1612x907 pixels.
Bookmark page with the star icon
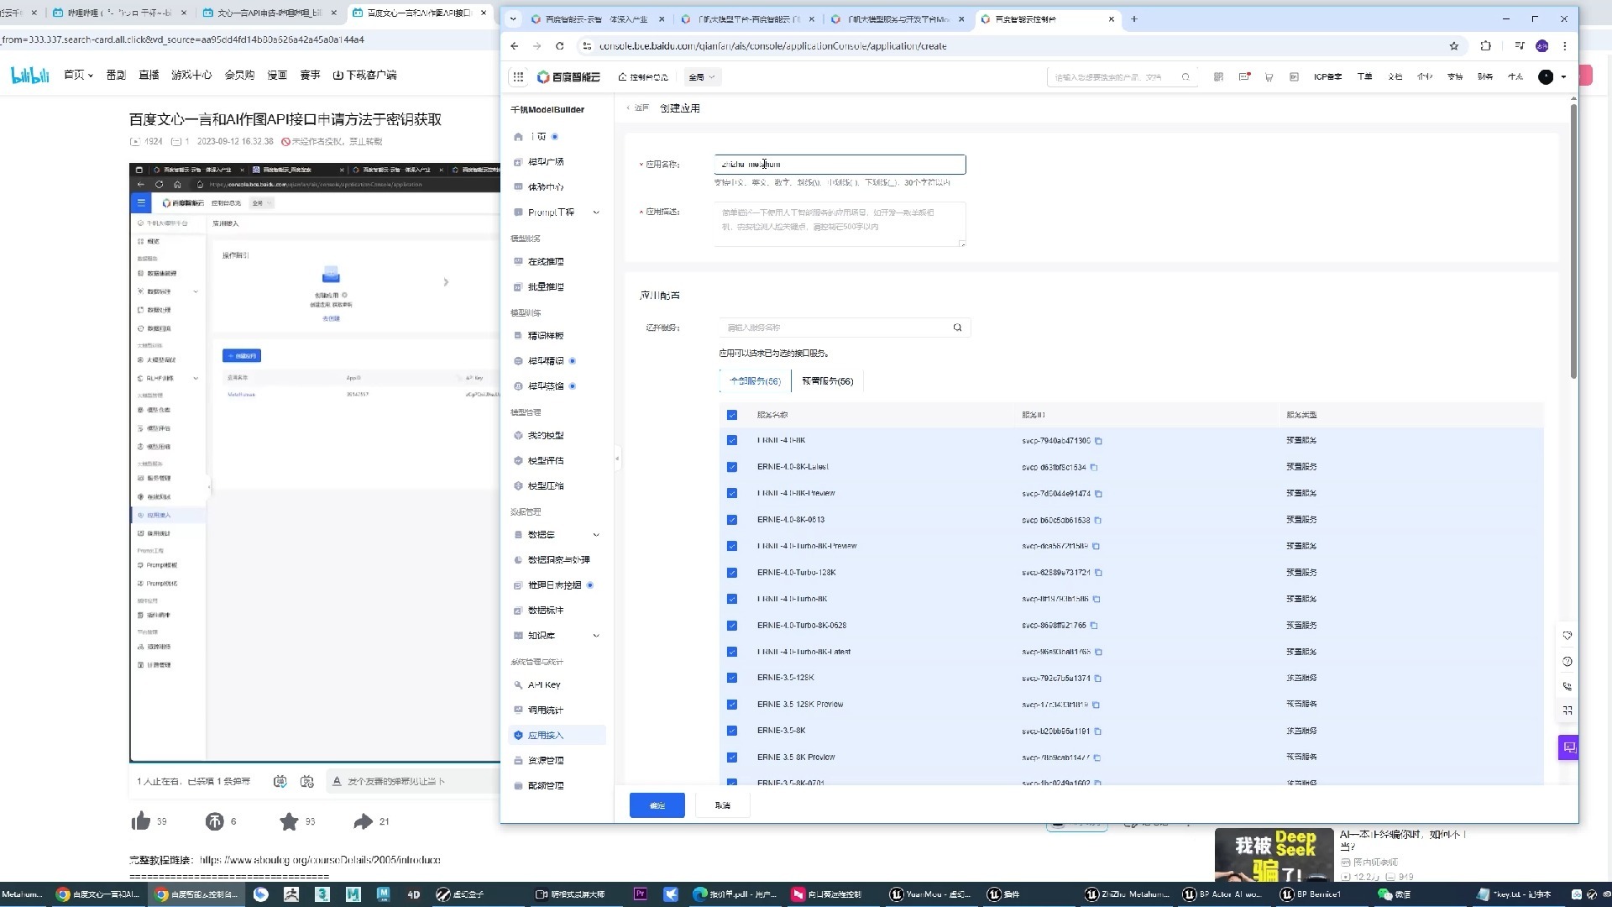(x=1454, y=46)
